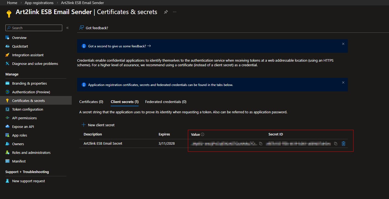Switch to Federated credentials (0) tab

point(166,102)
